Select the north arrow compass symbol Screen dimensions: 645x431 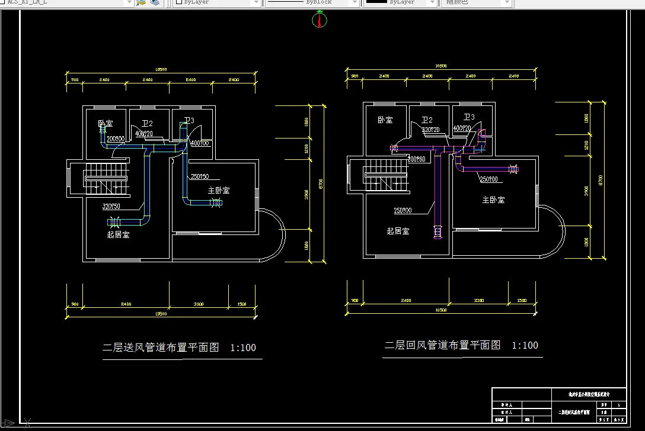(x=320, y=20)
